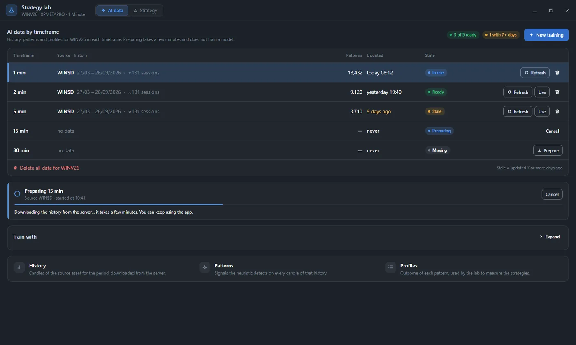Start a New training
The image size is (576, 345).
pos(546,35)
